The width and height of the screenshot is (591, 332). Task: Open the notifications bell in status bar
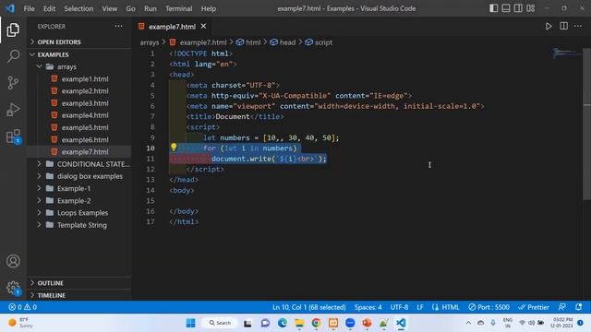(579, 307)
